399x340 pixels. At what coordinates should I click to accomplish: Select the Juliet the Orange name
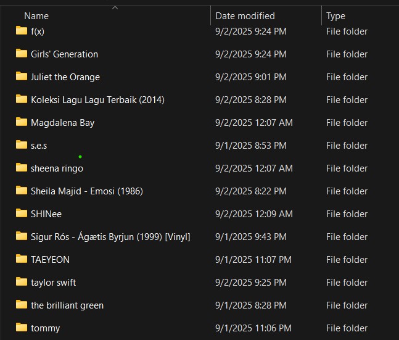click(x=65, y=77)
